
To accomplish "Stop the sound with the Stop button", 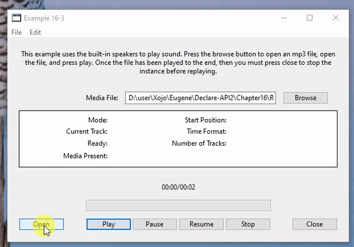I will [248, 224].
